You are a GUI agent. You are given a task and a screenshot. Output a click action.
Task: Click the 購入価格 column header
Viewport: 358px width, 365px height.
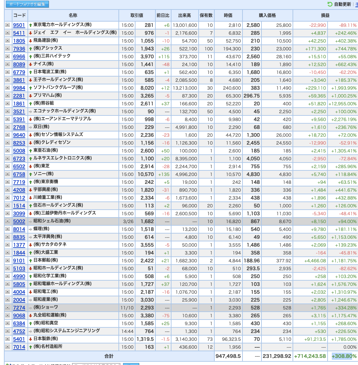(x=267, y=15)
